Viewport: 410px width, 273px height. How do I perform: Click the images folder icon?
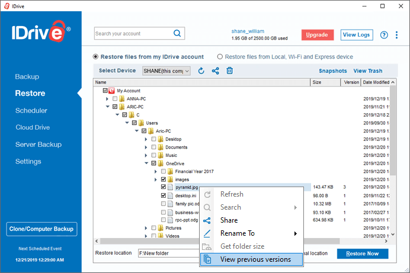(170, 180)
